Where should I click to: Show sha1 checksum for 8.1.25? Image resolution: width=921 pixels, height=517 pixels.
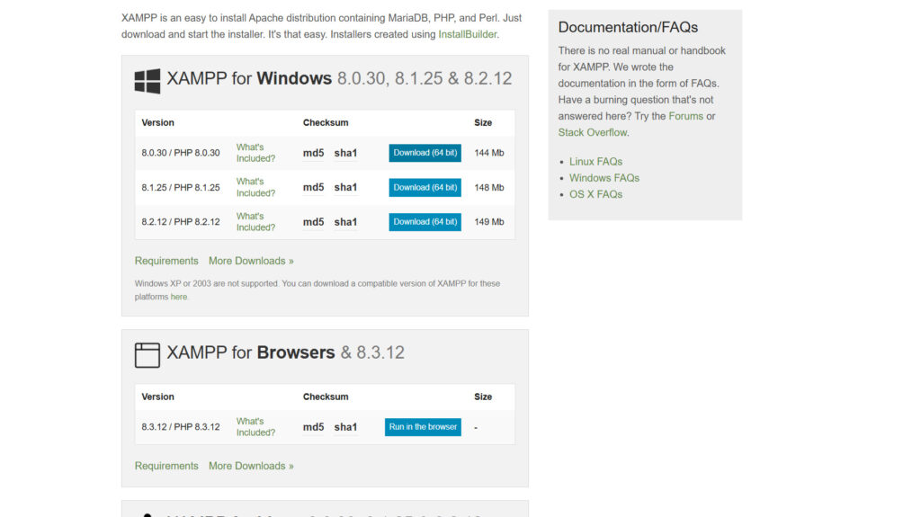pyautogui.click(x=345, y=187)
